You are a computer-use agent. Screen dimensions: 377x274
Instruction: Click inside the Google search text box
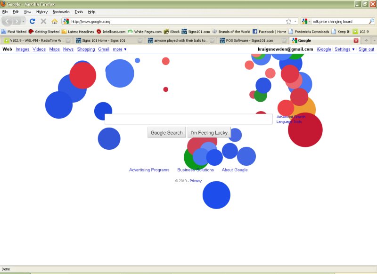[x=188, y=119]
